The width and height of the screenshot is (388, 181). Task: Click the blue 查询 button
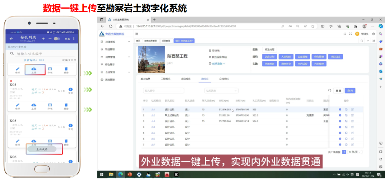tap(350, 91)
